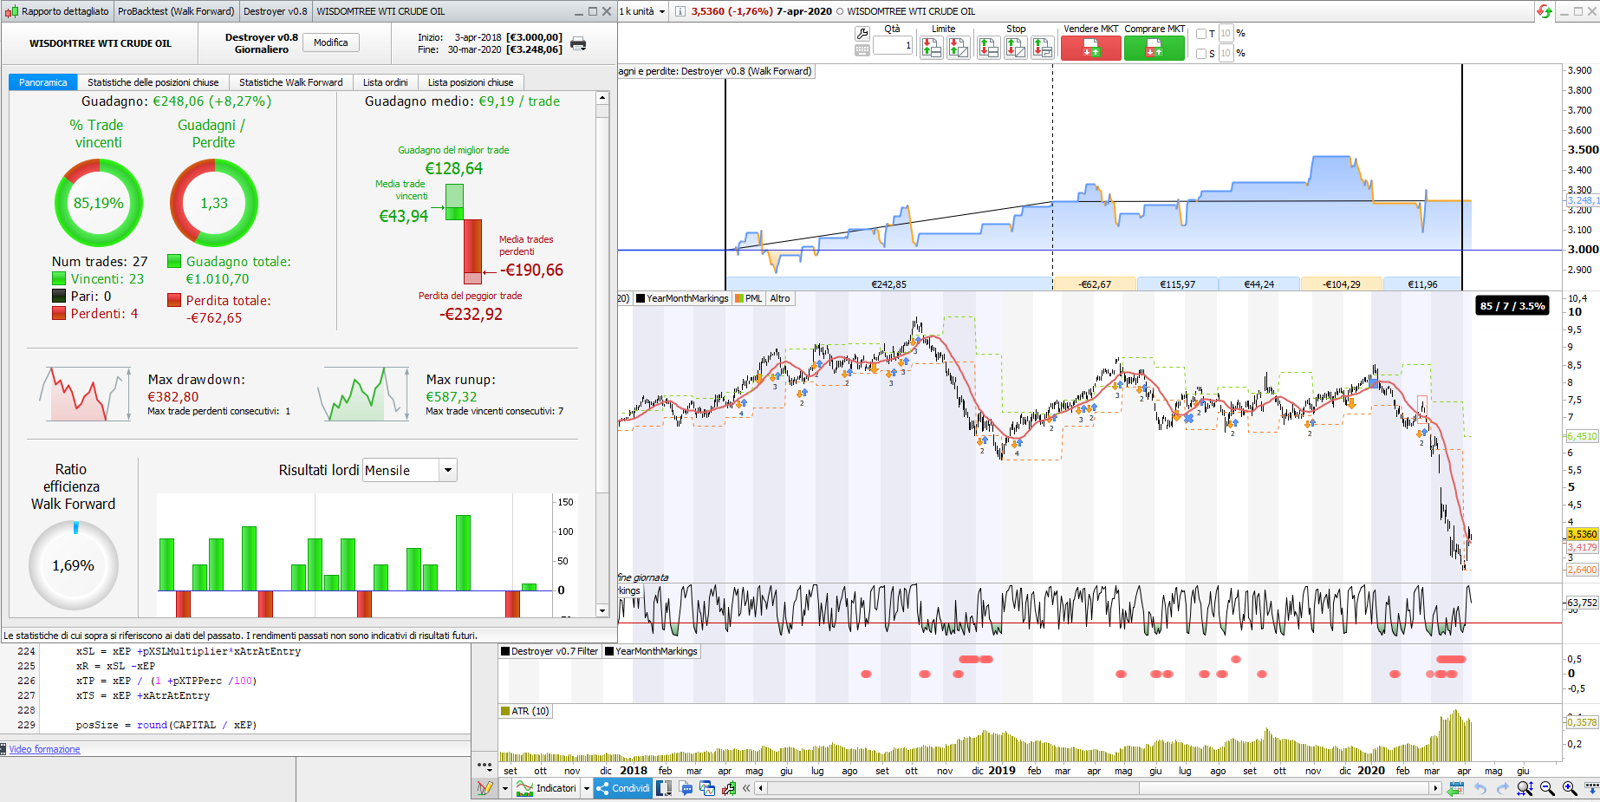Click the orange PML color swatch

tap(739, 298)
